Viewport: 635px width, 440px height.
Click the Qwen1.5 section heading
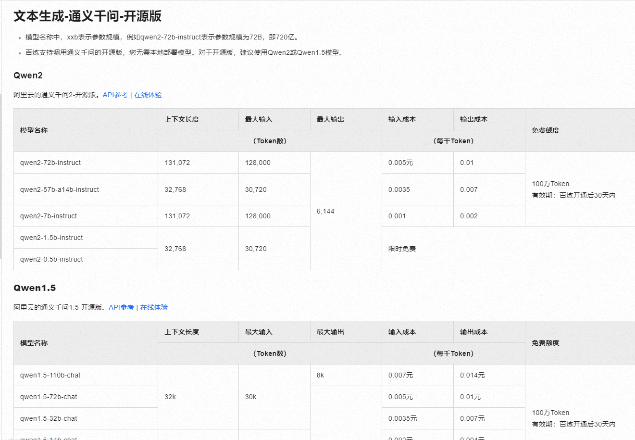click(x=35, y=288)
